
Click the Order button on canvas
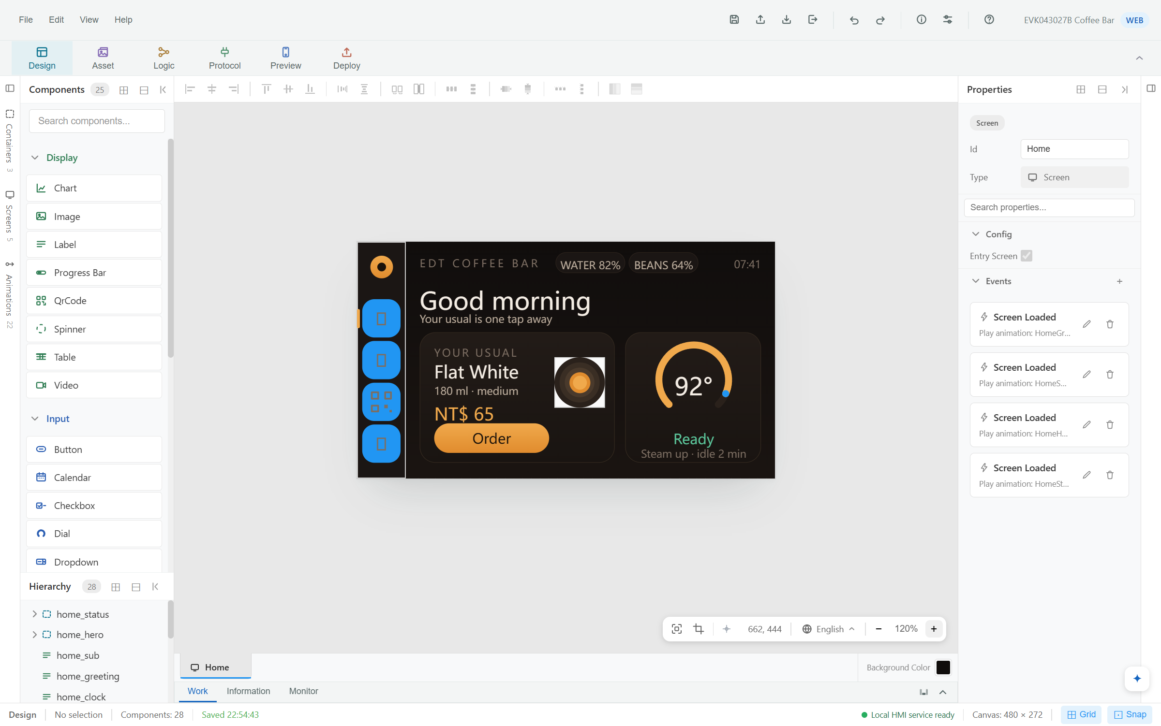coord(491,438)
